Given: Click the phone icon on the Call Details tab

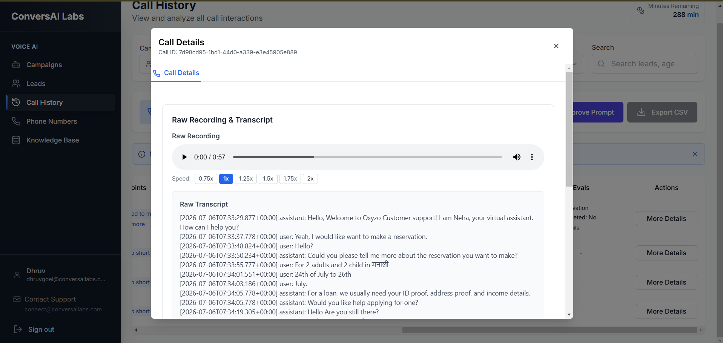Looking at the screenshot, I should click(157, 73).
